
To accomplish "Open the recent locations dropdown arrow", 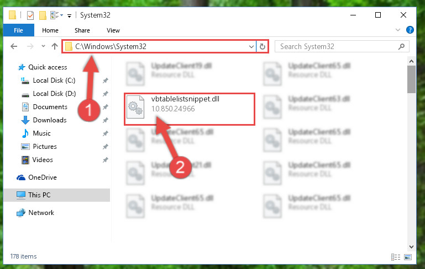I will click(43, 46).
